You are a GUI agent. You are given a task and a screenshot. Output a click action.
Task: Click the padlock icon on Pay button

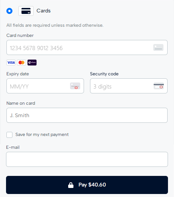pyautogui.click(x=71, y=185)
